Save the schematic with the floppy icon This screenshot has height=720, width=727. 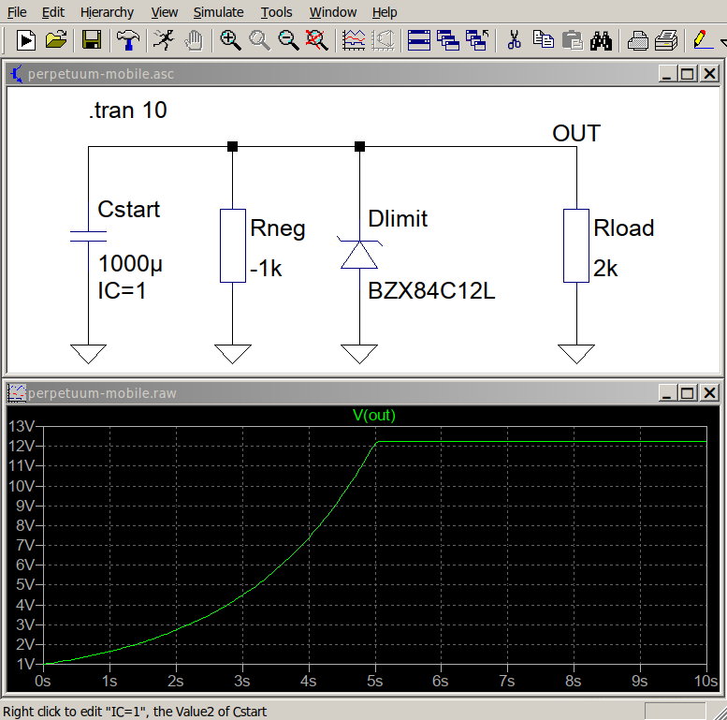pos(92,40)
